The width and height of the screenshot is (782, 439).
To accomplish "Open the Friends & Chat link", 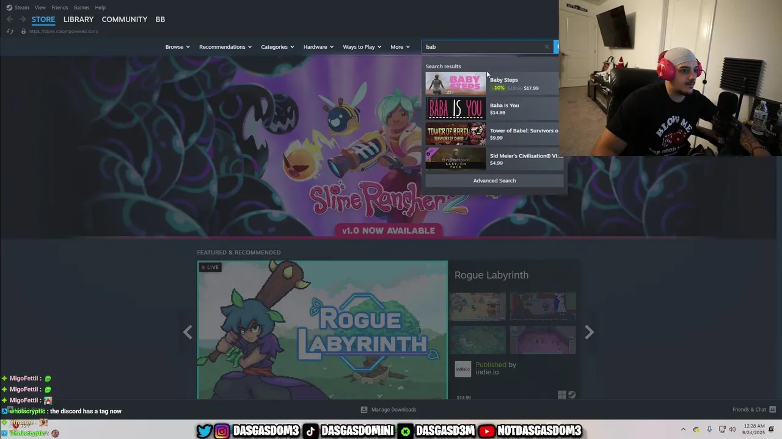I will 749,410.
